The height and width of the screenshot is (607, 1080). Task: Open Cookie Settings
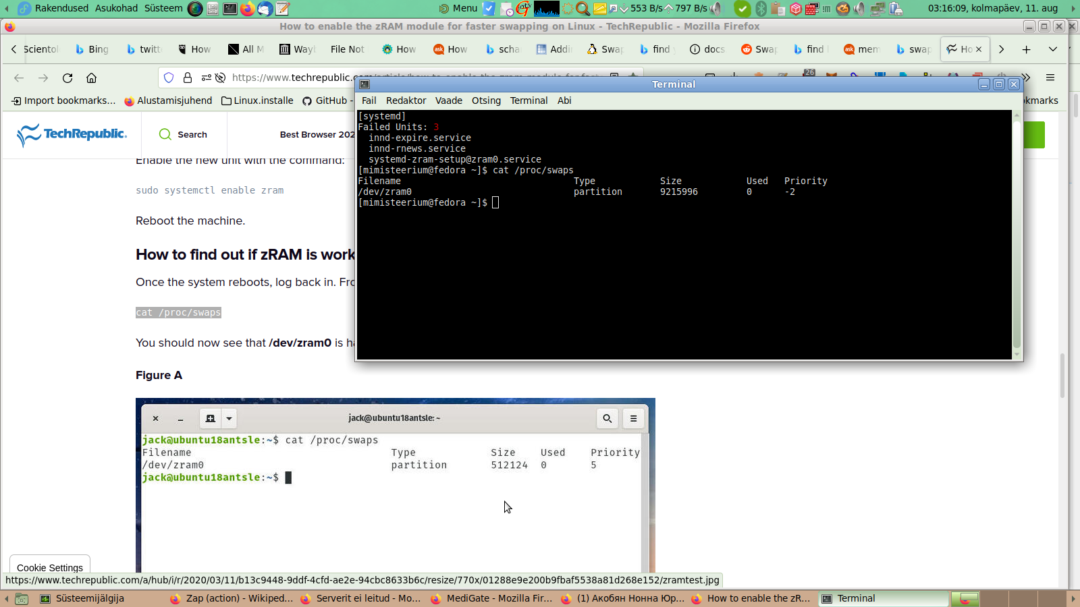(x=50, y=567)
